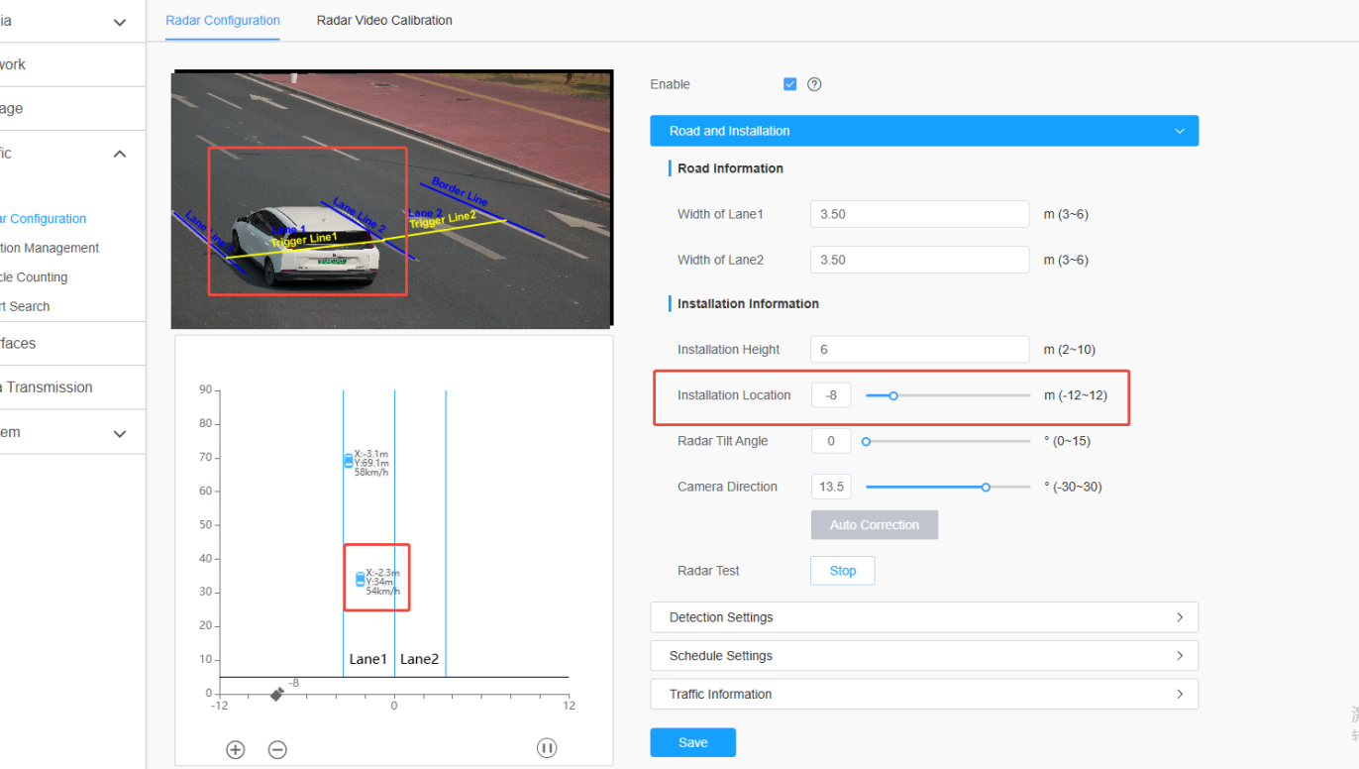1359x769 pixels.
Task: Stop the Radar Test
Action: [843, 571]
